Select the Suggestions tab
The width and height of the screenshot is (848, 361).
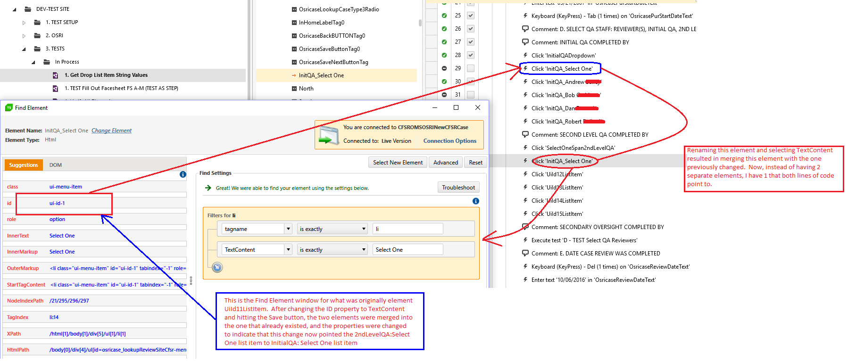[24, 165]
